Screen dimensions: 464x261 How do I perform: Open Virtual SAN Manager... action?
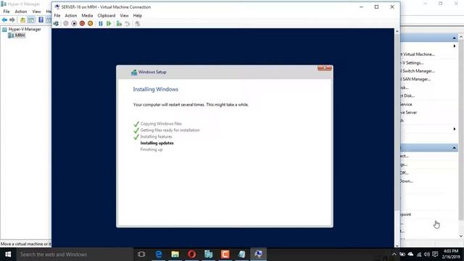415,79
